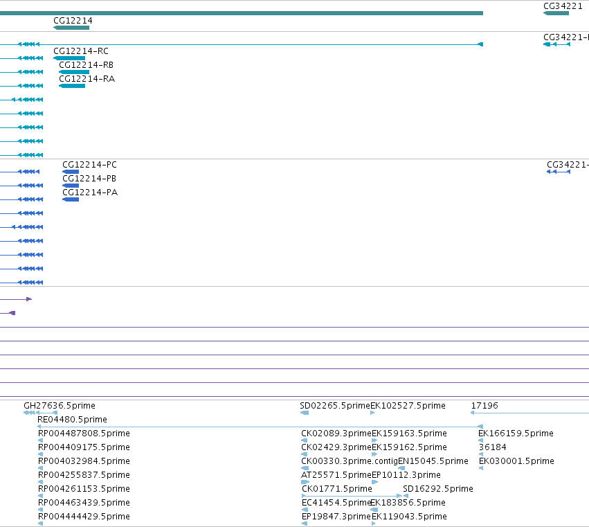Select the SD16292.5prime label

438,489
